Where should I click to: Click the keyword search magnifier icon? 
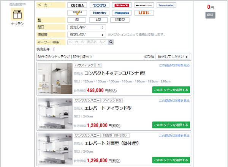tap(111, 42)
